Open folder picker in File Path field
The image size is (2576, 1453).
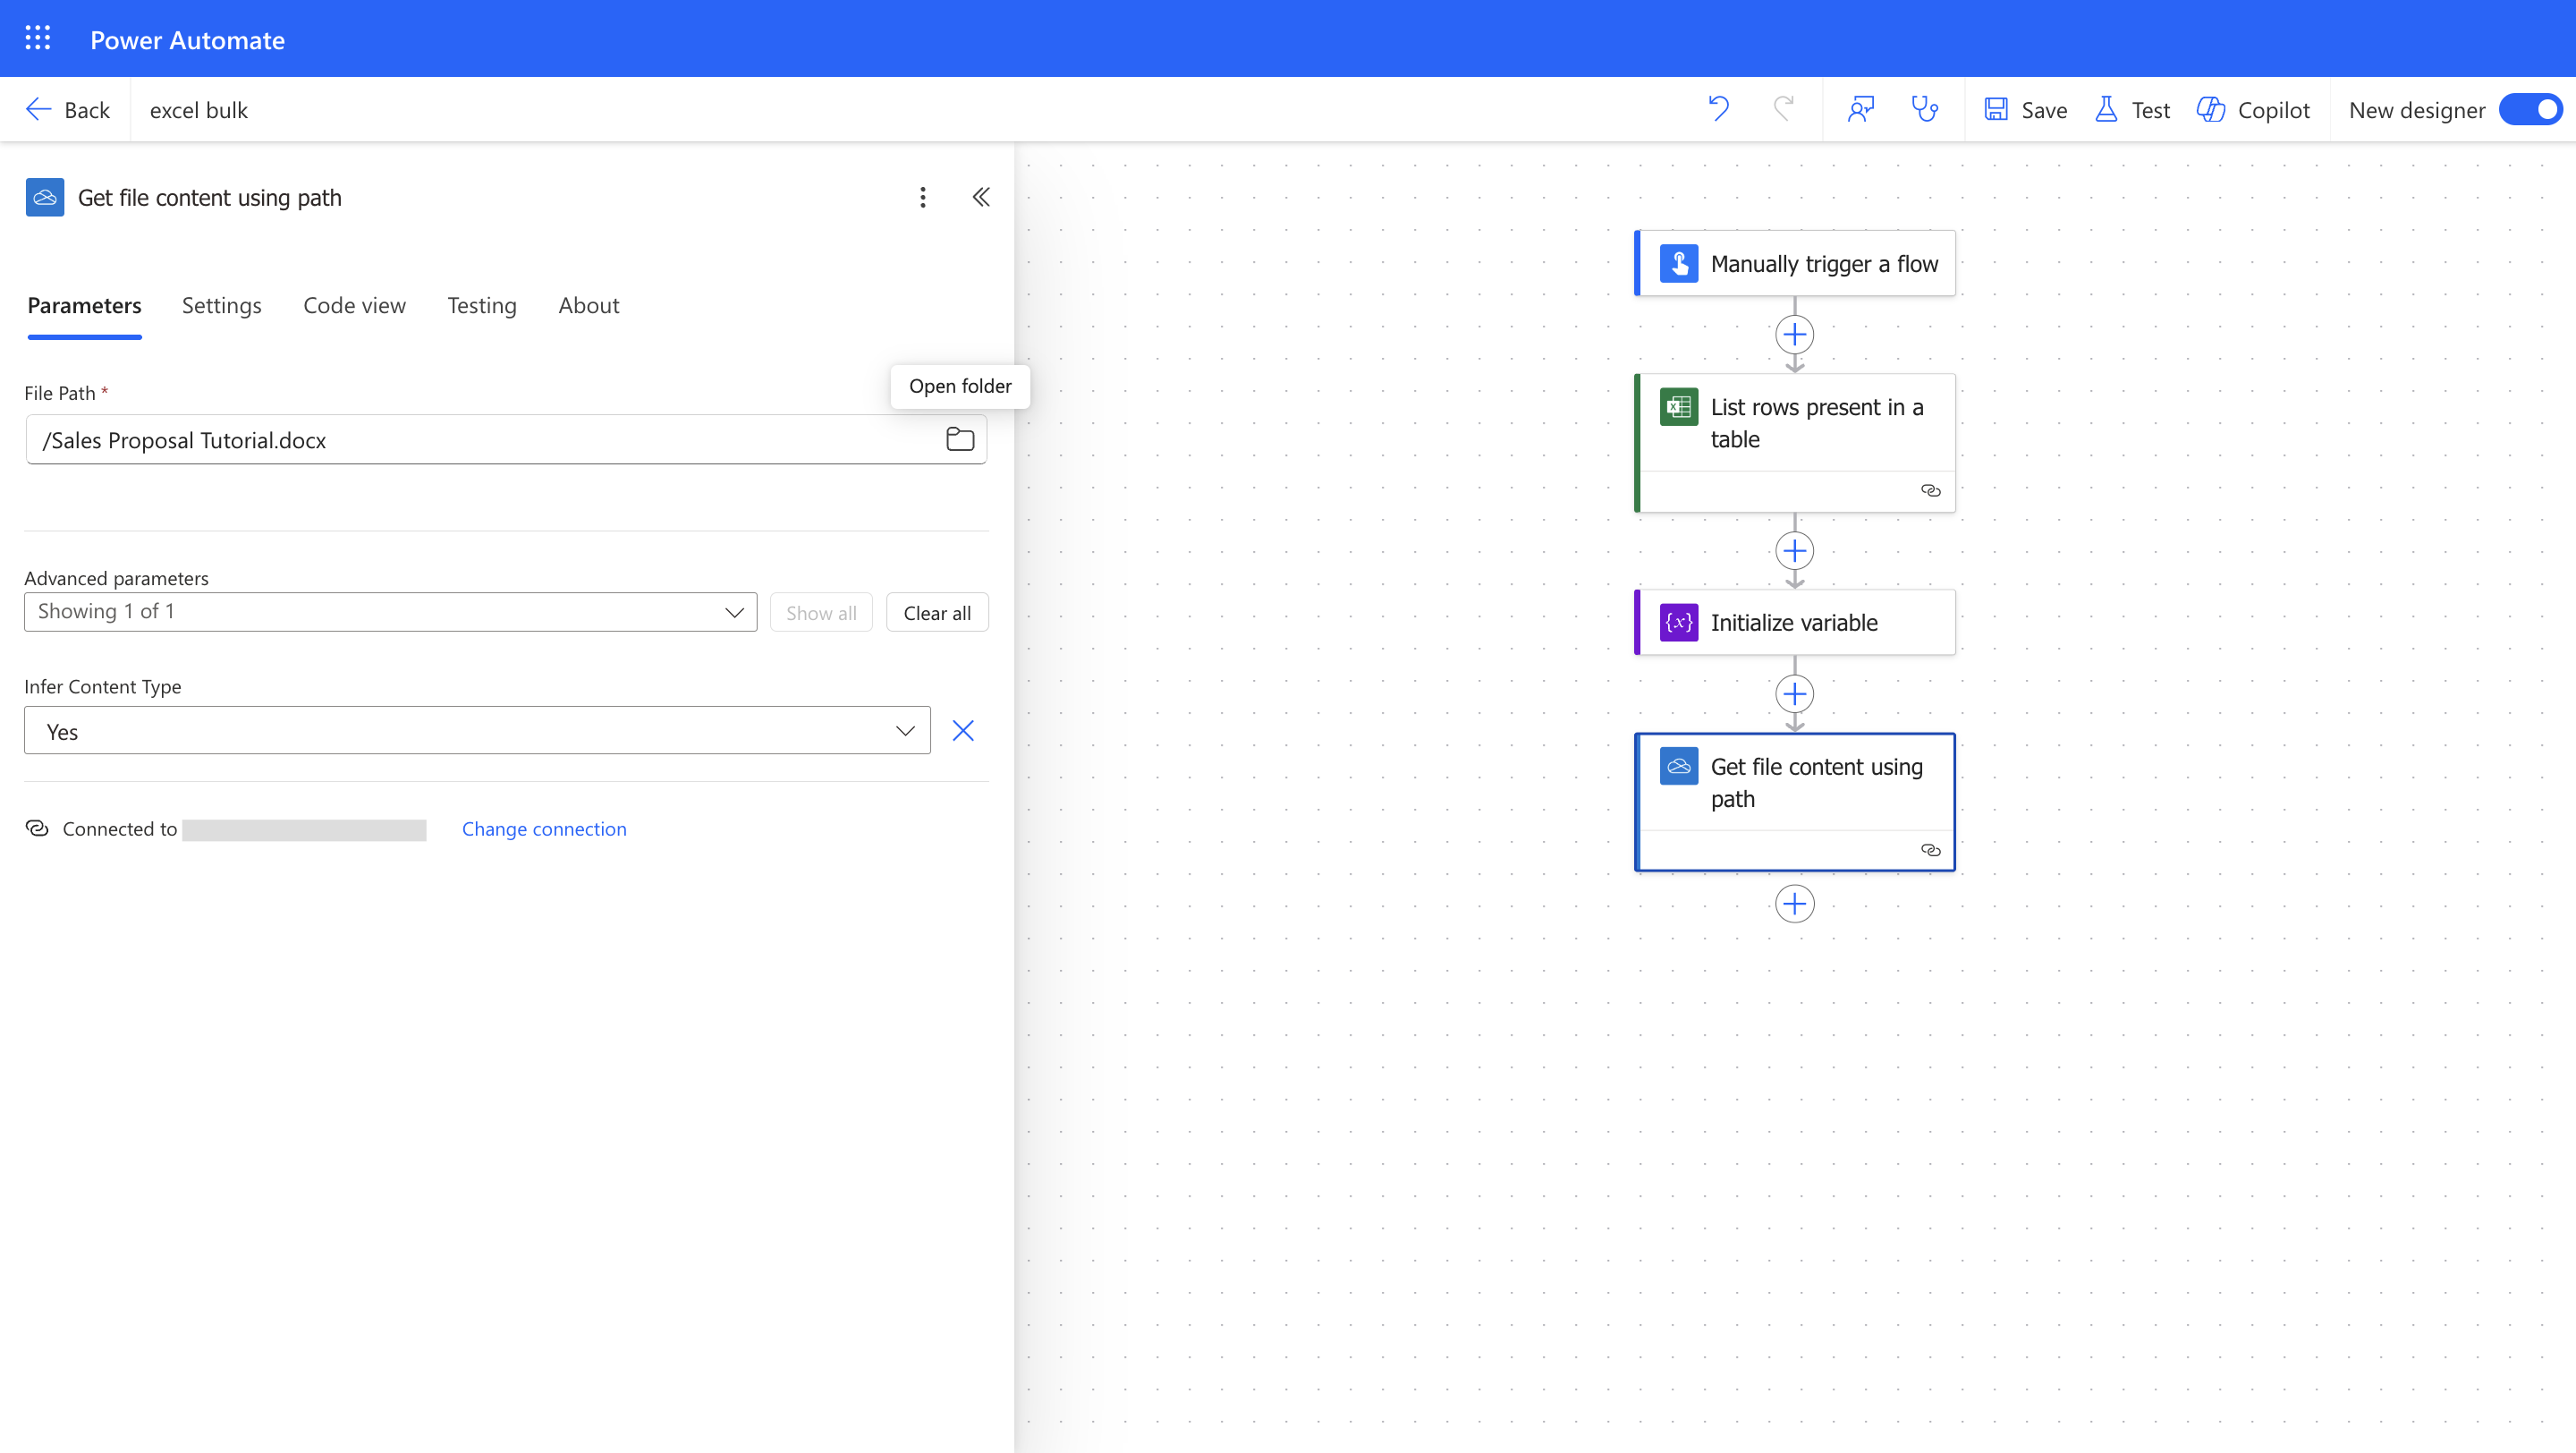tap(960, 439)
